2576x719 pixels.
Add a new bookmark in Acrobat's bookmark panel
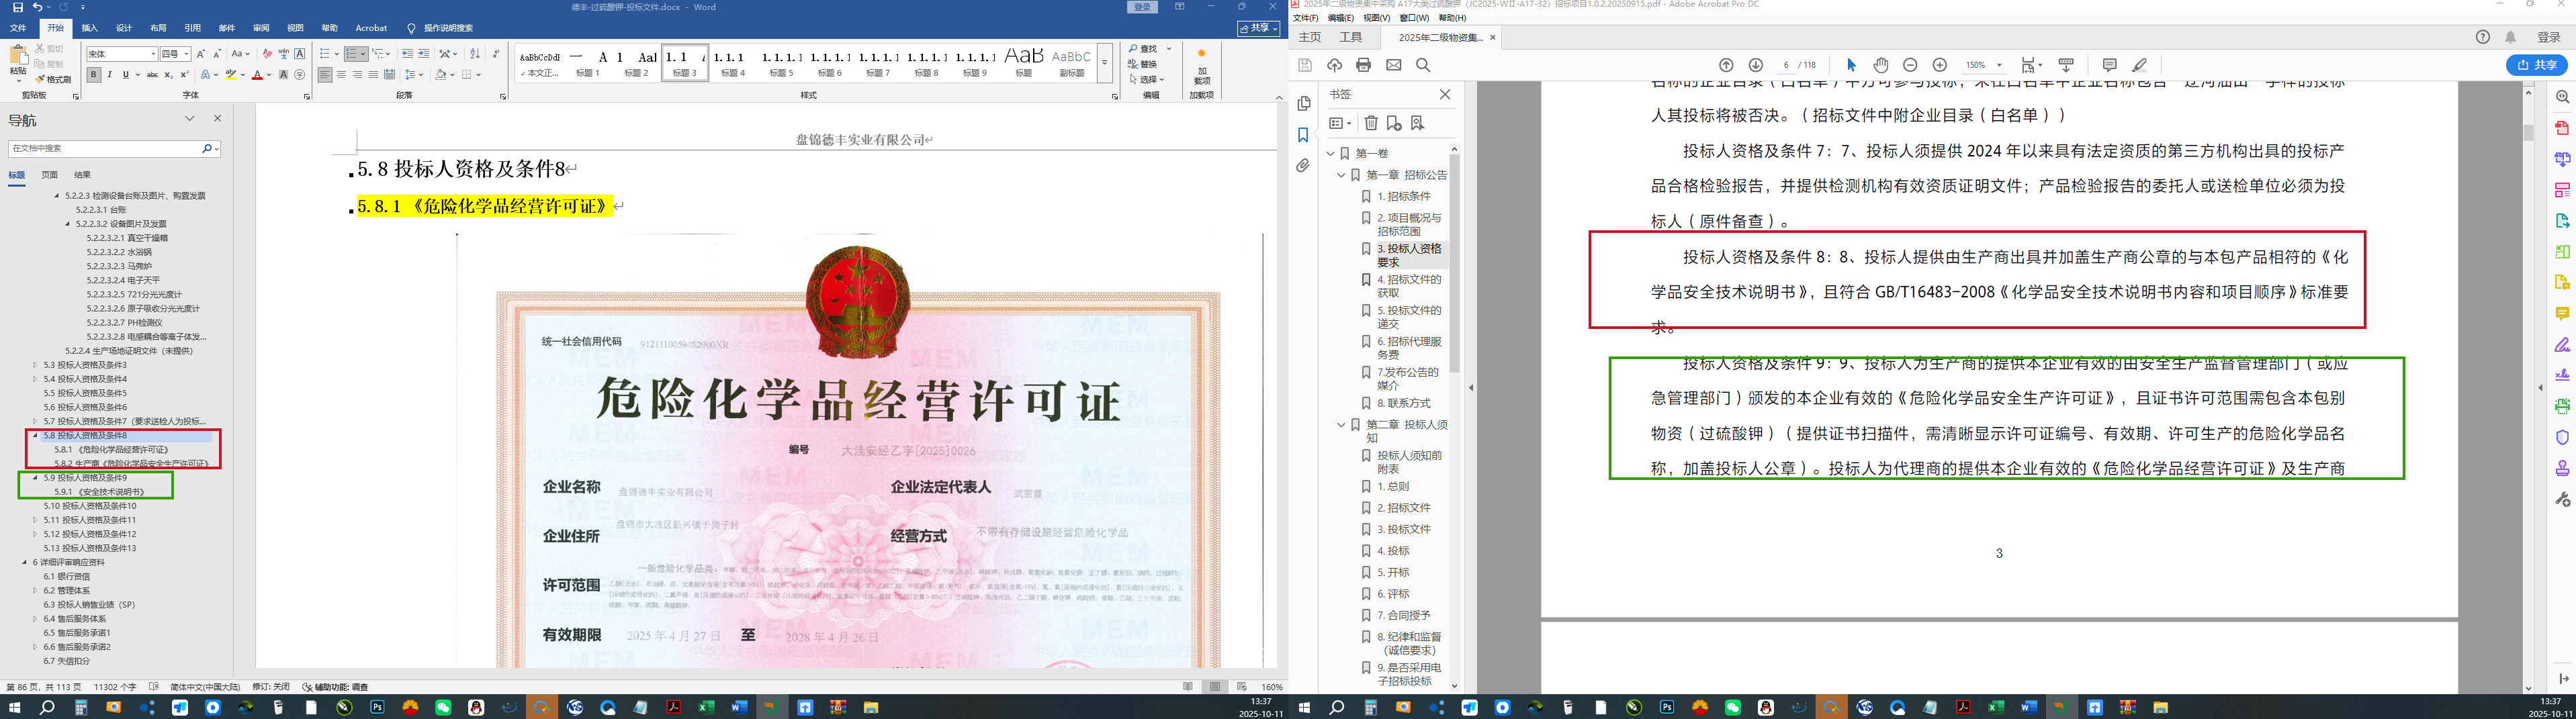1394,123
